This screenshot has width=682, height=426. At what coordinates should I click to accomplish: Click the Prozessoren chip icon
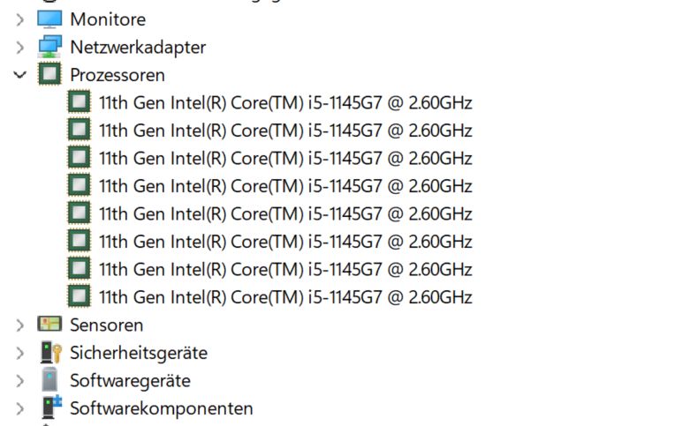pos(50,75)
